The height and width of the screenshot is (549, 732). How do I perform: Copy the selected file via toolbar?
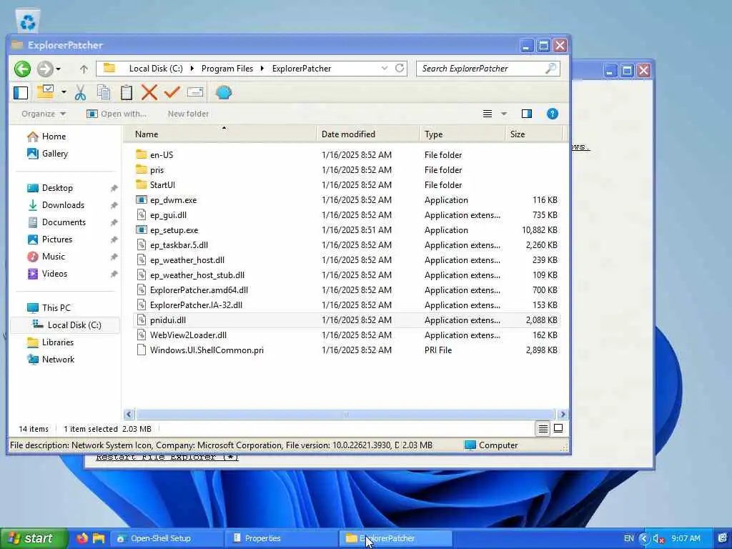click(x=104, y=92)
